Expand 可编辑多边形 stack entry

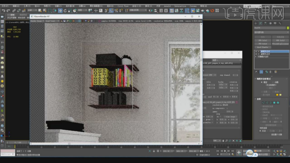pyautogui.click(x=256, y=57)
